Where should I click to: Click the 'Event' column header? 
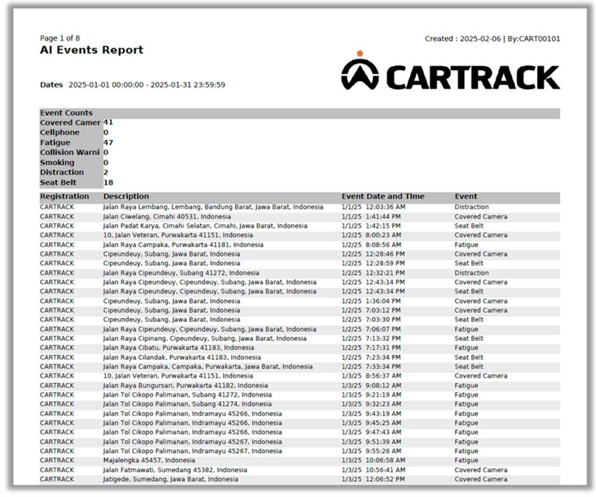466,196
